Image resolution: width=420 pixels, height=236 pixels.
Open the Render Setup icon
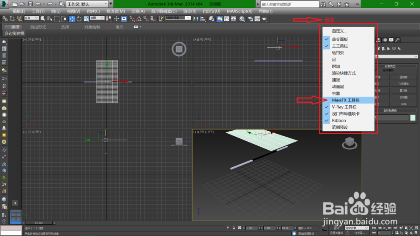(250, 19)
